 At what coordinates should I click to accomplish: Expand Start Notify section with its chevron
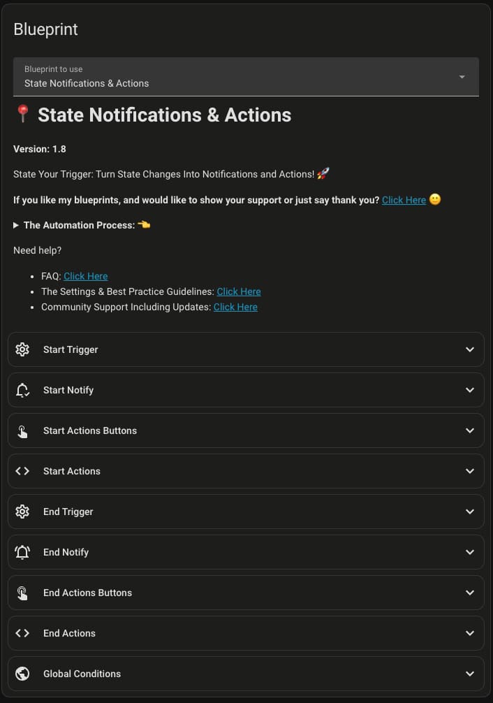tap(470, 390)
